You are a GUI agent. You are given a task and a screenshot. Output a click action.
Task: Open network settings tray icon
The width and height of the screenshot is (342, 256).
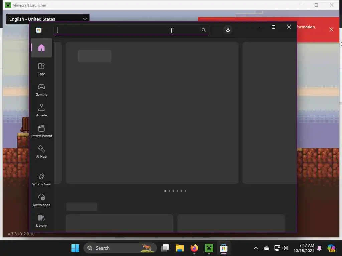[x=277, y=248]
